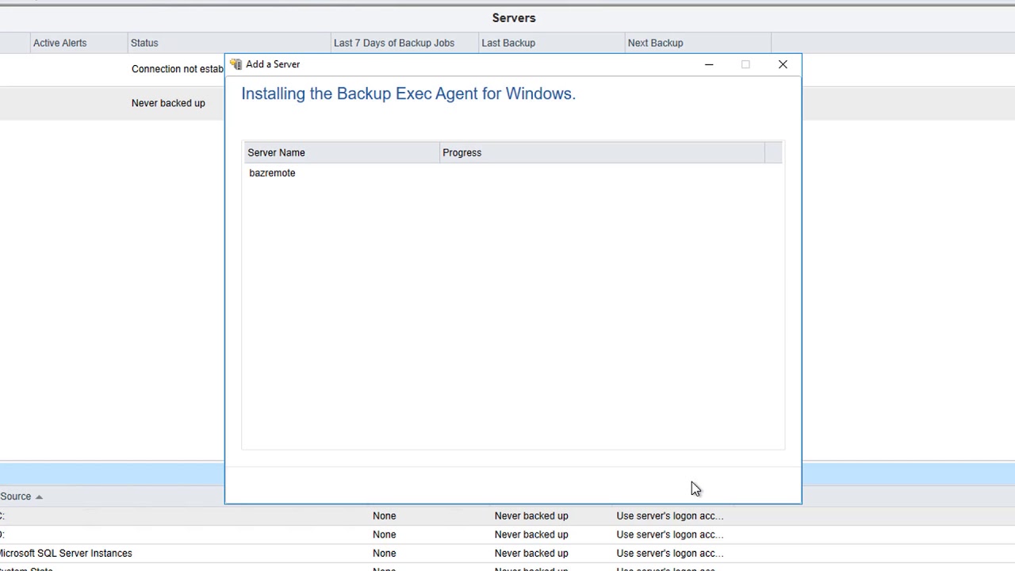Select the bazremote server row
Viewport: 1015px width, 571px height.
tap(513, 173)
